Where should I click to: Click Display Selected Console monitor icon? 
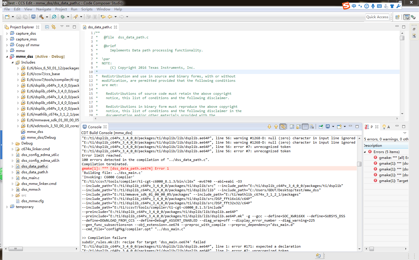tap(328, 127)
